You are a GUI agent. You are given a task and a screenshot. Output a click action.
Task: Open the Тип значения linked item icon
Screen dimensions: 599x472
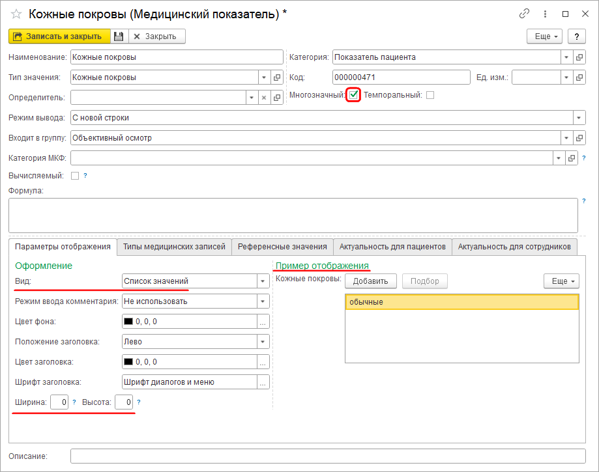(x=276, y=77)
